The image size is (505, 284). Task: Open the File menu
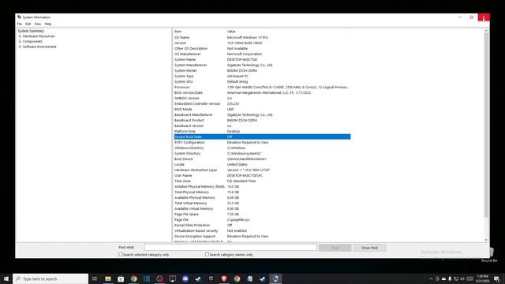pos(20,24)
